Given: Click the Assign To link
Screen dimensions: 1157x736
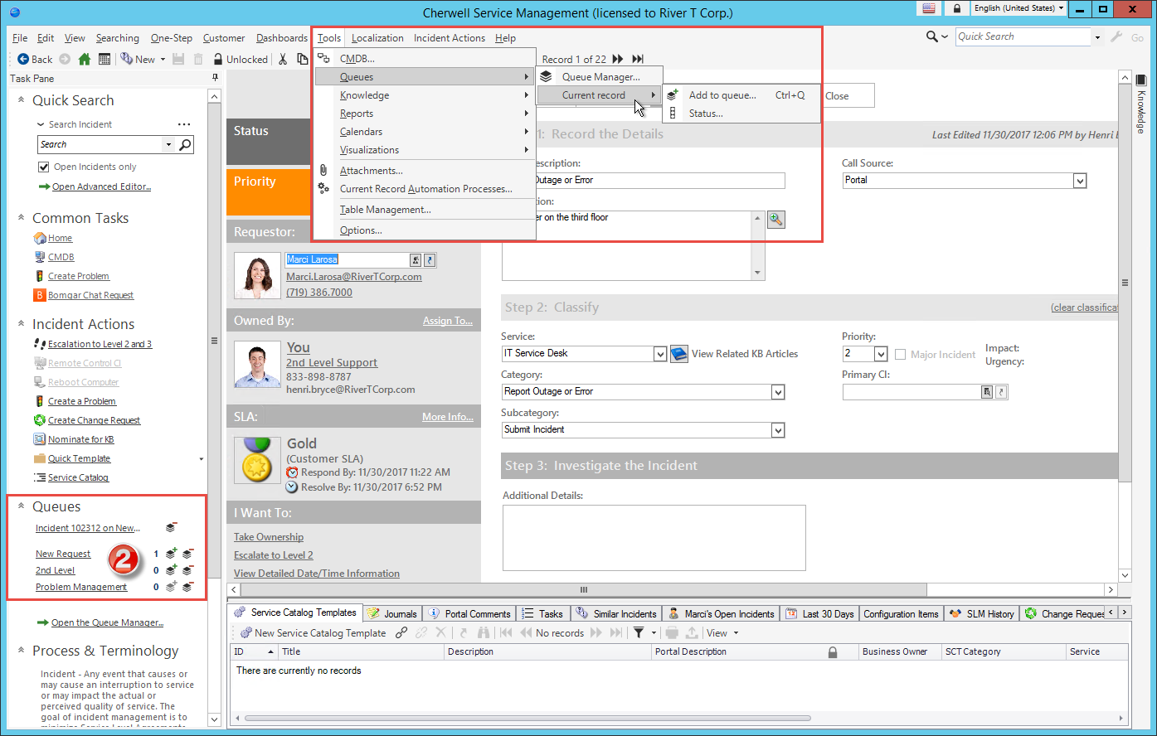Looking at the screenshot, I should tap(448, 321).
